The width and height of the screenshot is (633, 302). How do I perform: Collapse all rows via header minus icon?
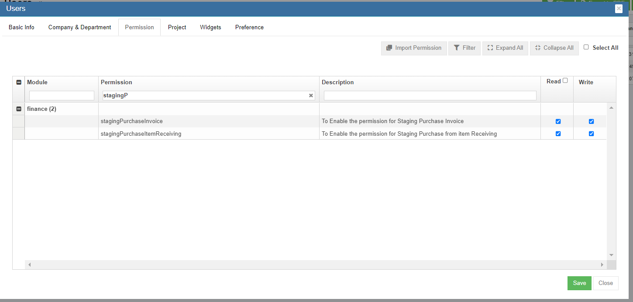click(x=19, y=82)
